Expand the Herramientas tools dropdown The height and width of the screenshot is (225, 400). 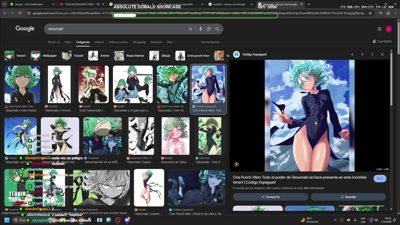pos(212,42)
